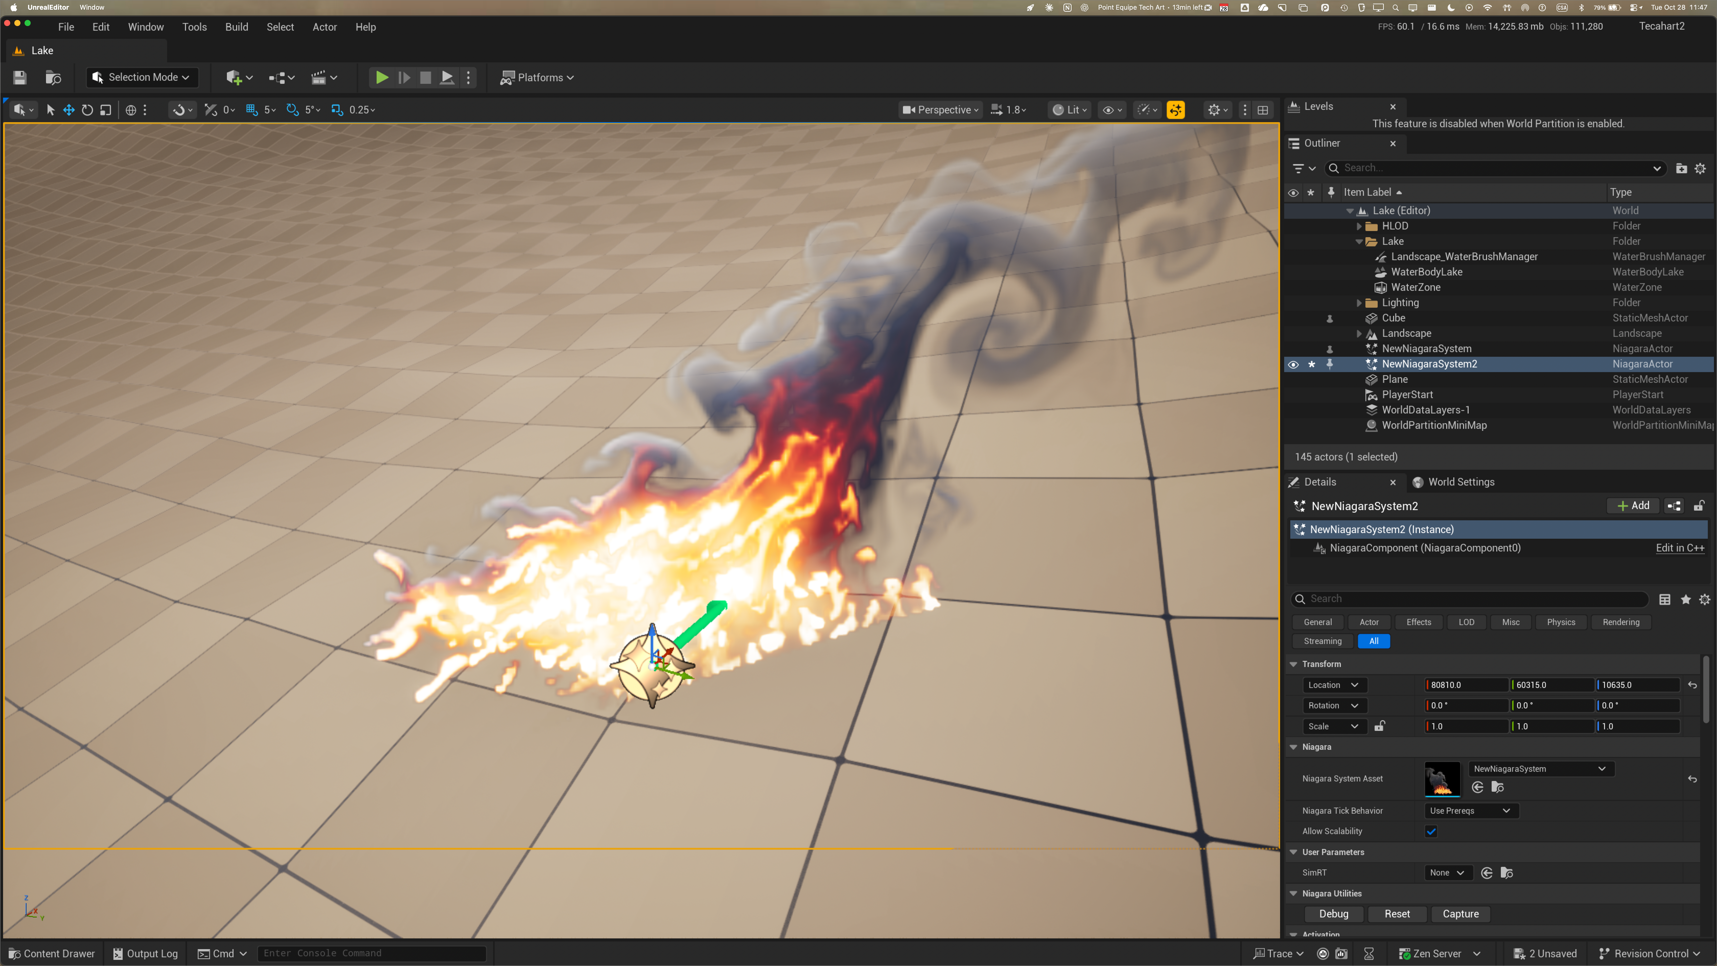Click the Capture button
The height and width of the screenshot is (966, 1717).
1460,914
